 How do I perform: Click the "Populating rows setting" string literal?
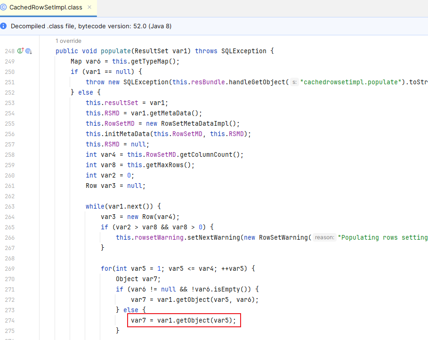pyautogui.click(x=383, y=238)
